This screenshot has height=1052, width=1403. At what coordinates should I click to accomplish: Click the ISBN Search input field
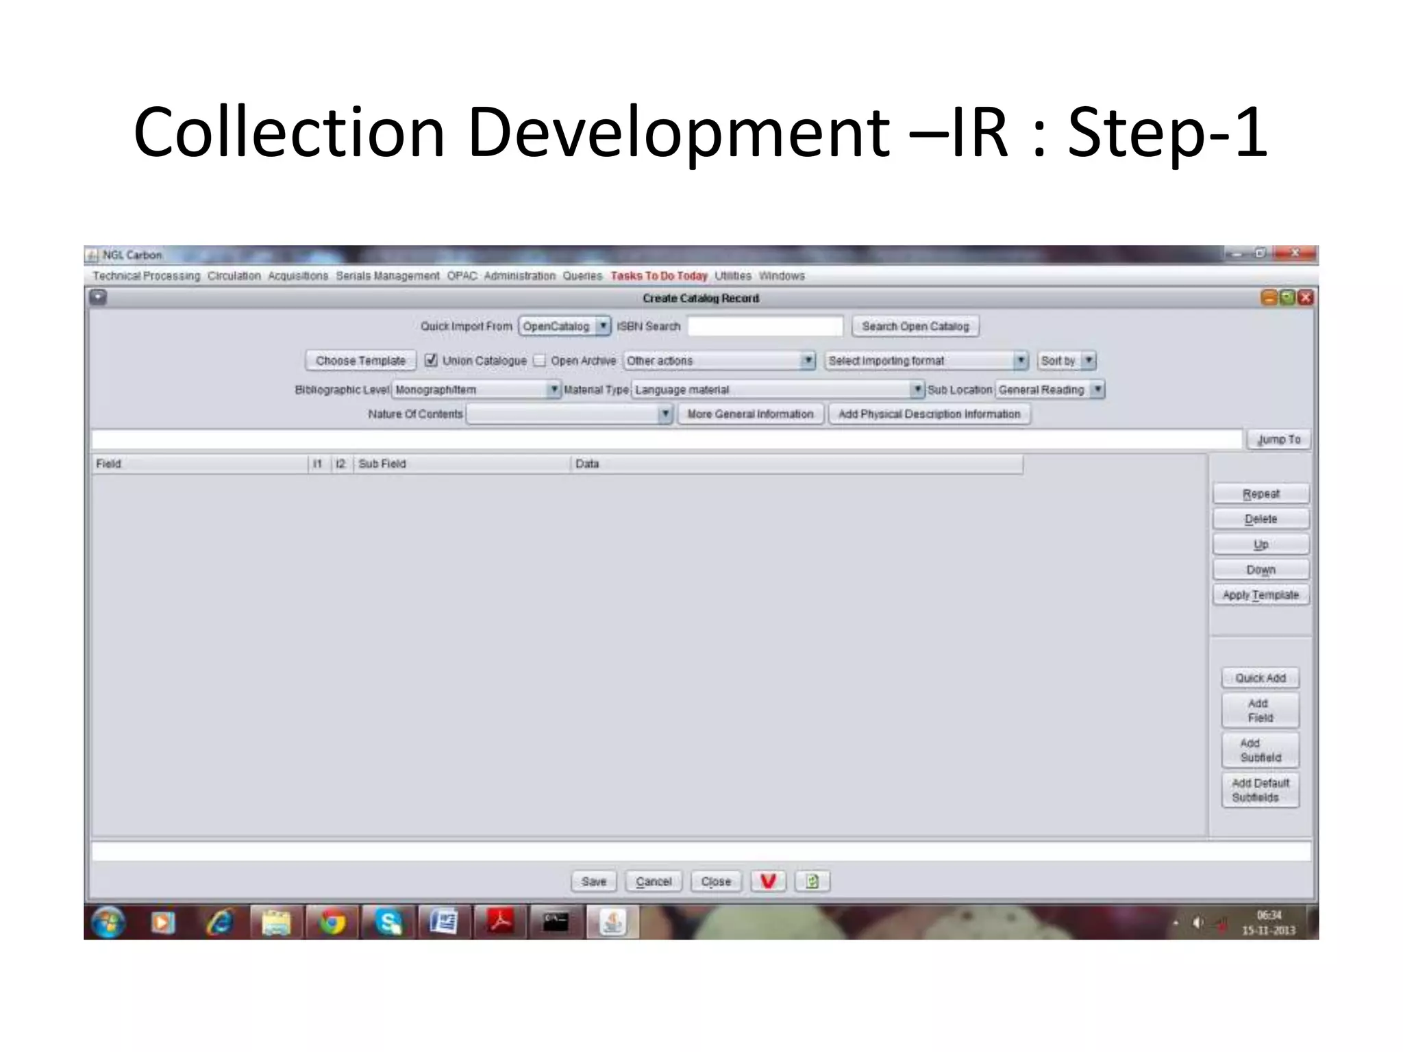pyautogui.click(x=765, y=326)
